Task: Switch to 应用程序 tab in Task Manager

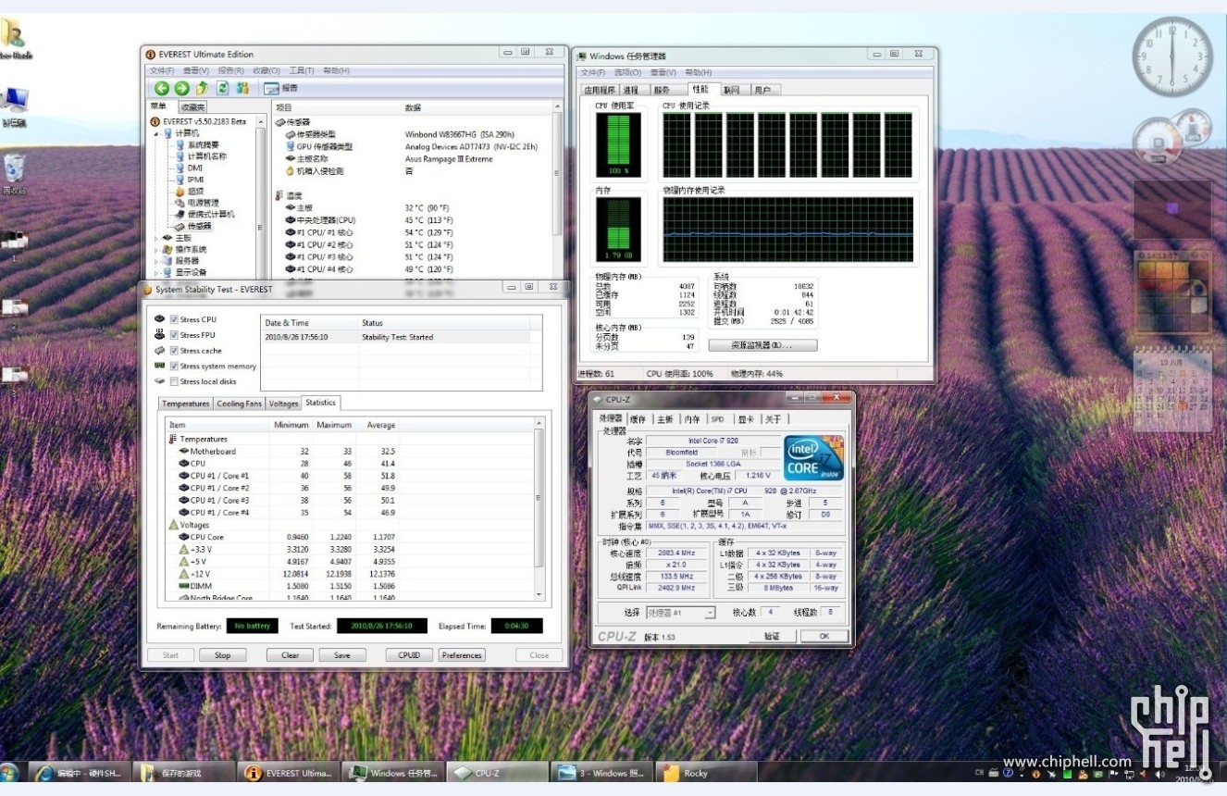Action: [600, 90]
